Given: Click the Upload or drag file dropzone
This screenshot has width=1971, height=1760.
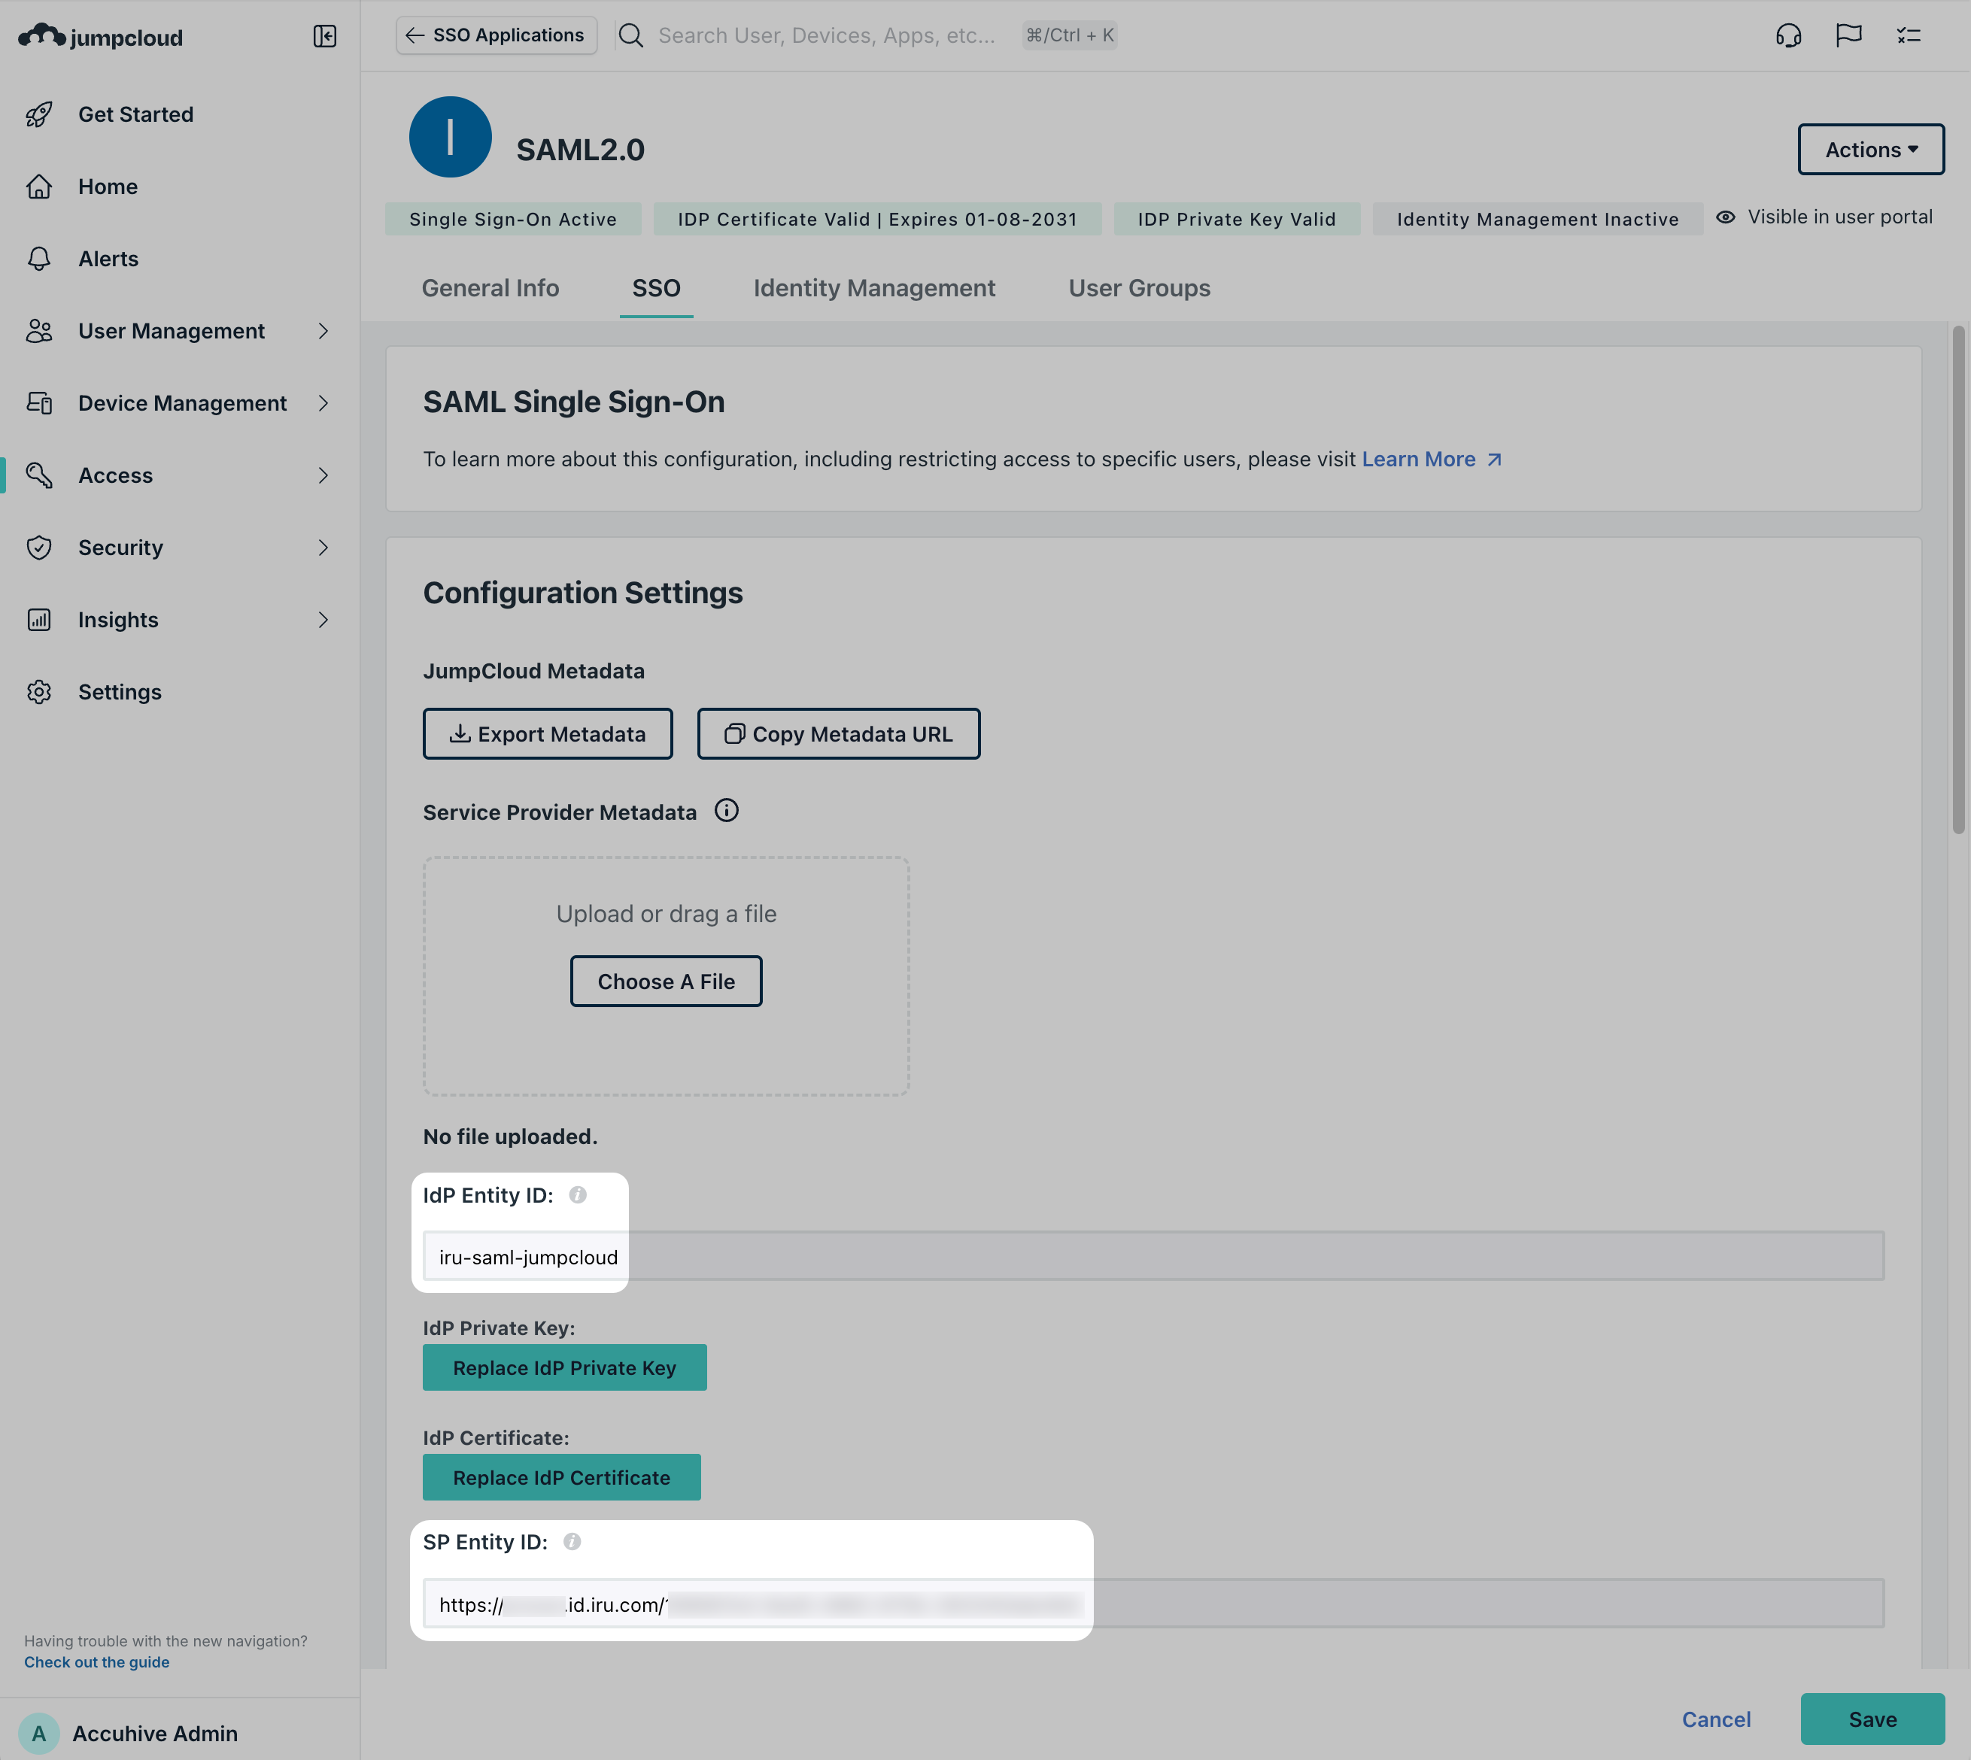Looking at the screenshot, I should (x=667, y=976).
